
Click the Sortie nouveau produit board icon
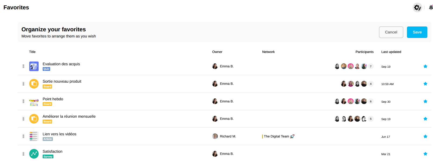(x=34, y=84)
